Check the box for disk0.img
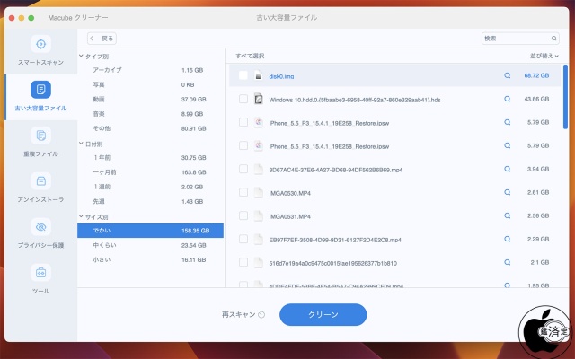 coord(243,75)
